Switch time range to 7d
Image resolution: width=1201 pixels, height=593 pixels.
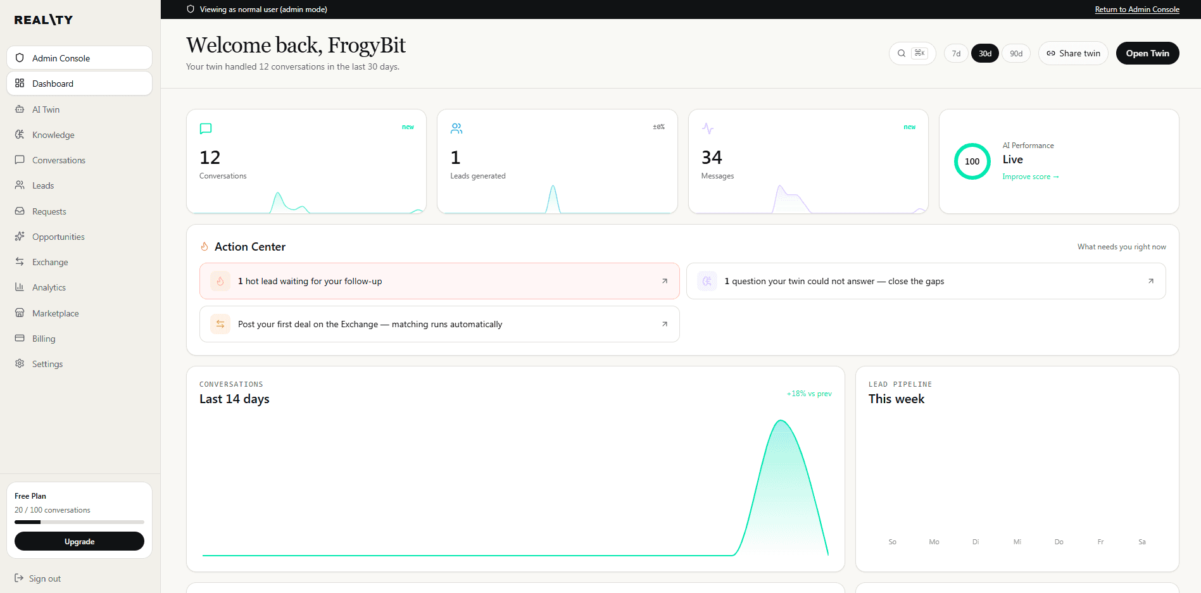[956, 54]
